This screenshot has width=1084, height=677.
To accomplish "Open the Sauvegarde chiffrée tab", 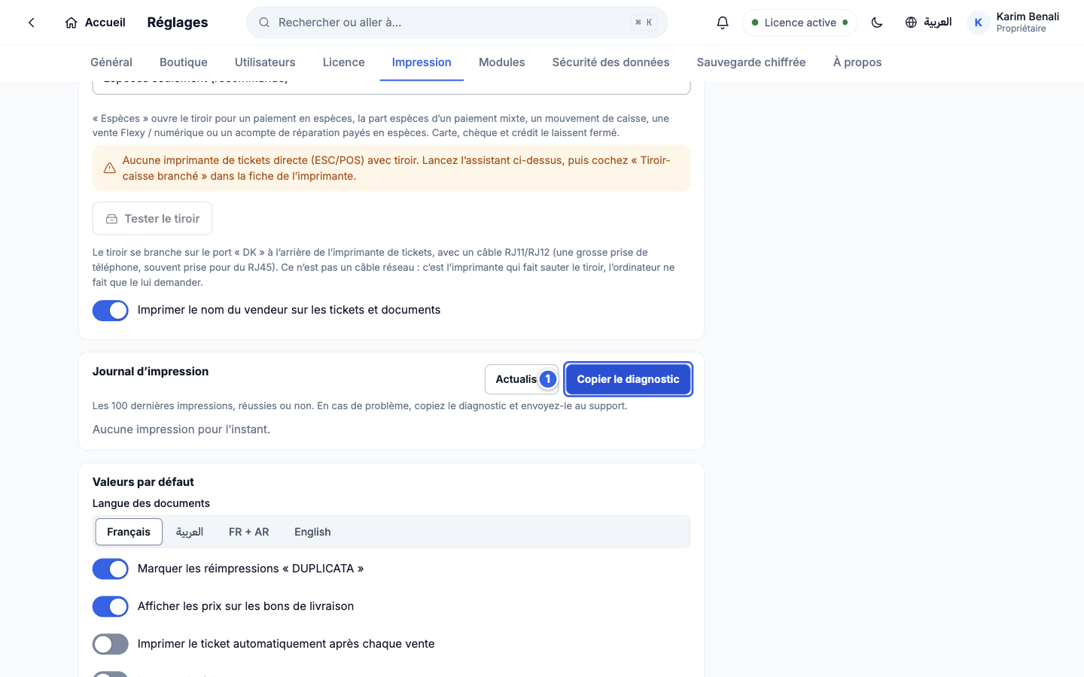I will pos(751,62).
